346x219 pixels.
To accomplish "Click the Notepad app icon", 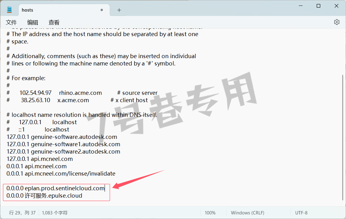I will click(x=9, y=10).
